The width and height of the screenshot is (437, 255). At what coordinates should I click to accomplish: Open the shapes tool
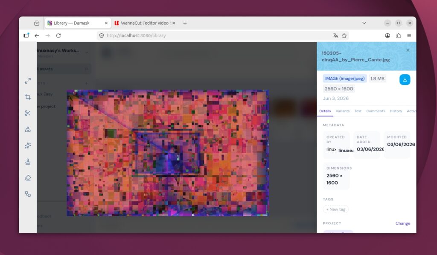(28, 130)
